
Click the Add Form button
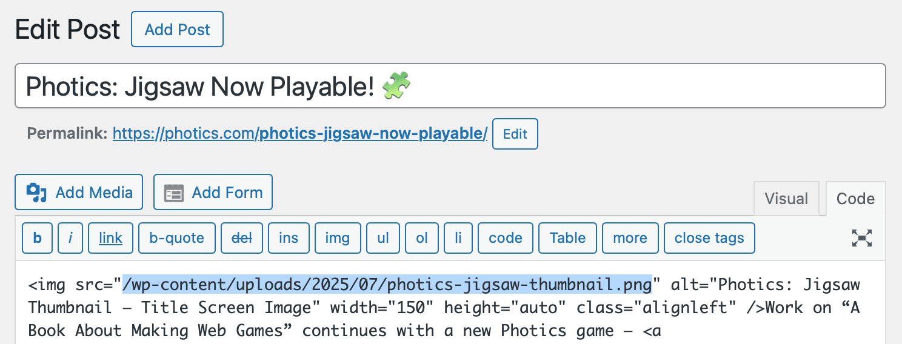213,193
